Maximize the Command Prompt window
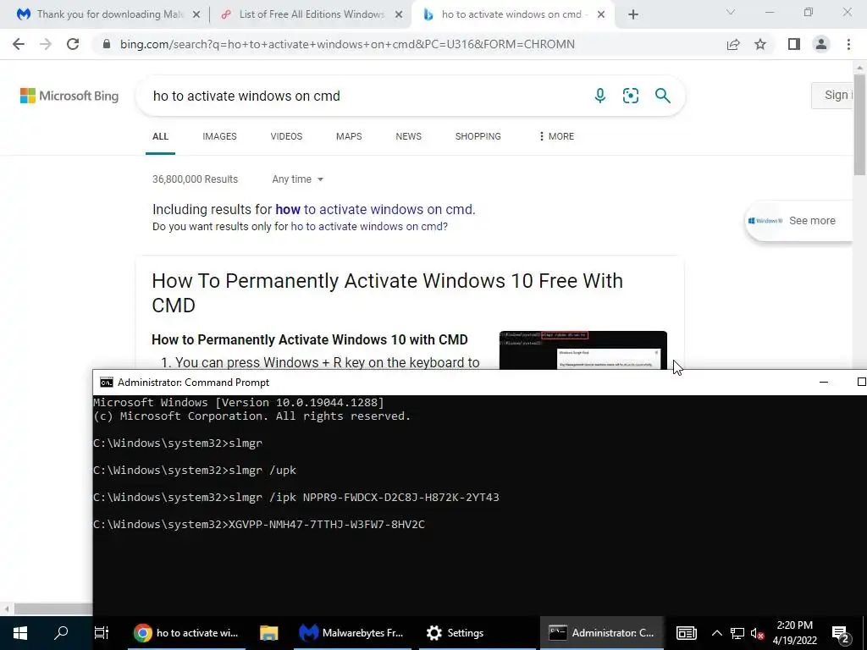 tap(860, 383)
